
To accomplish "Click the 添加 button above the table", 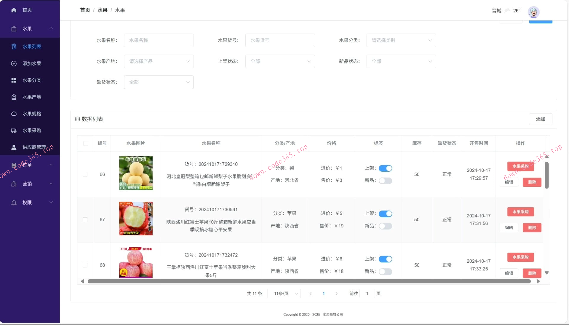I will (x=541, y=119).
